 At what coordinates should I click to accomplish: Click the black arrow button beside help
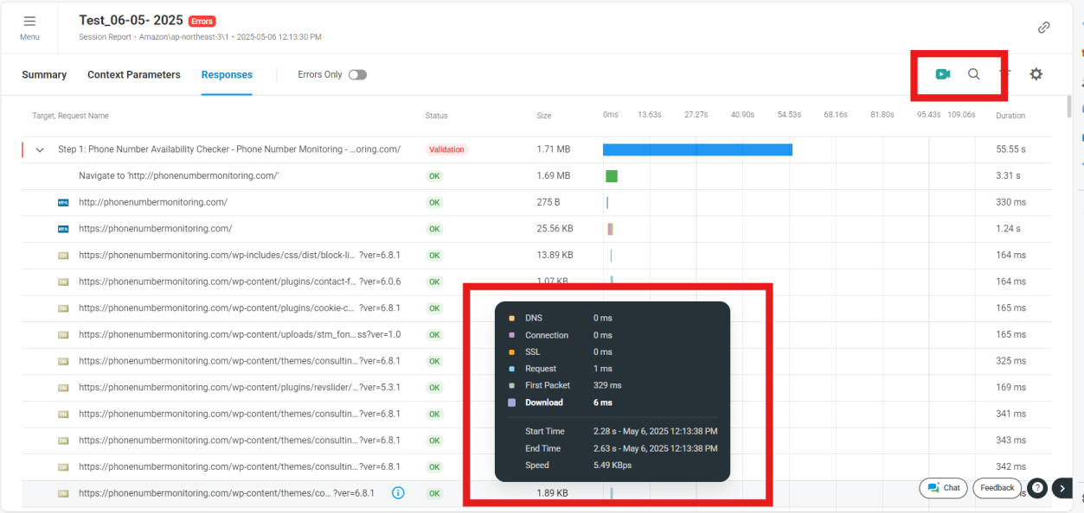coord(1063,488)
